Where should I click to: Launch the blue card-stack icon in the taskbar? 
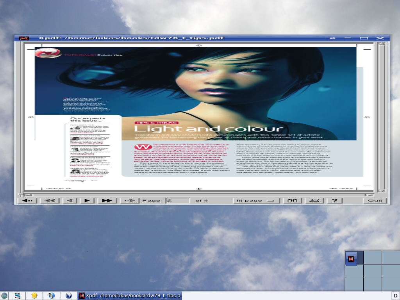17,296
